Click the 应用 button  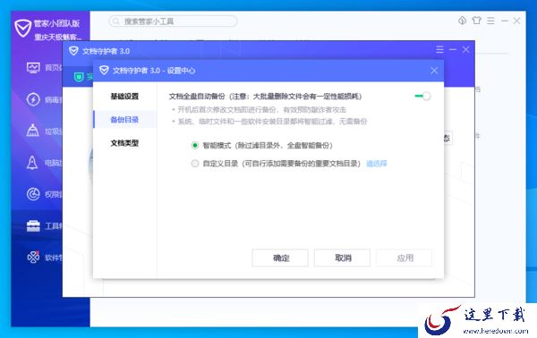(405, 258)
